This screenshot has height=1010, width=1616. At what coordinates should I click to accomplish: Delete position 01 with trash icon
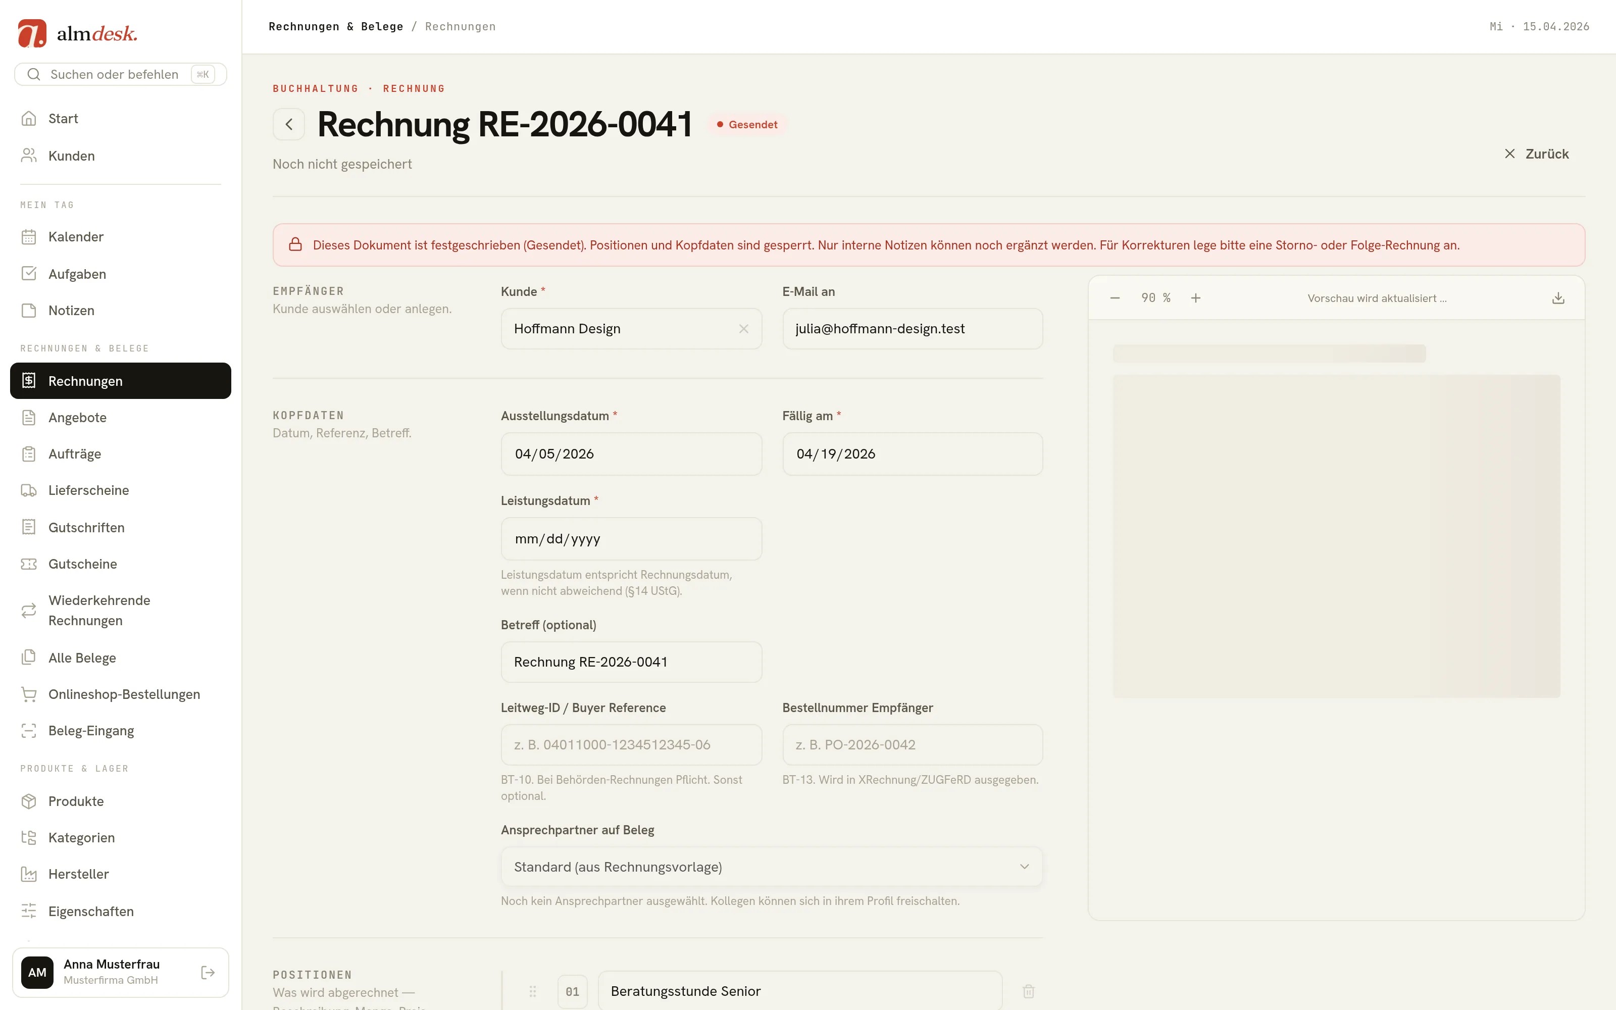click(x=1028, y=991)
